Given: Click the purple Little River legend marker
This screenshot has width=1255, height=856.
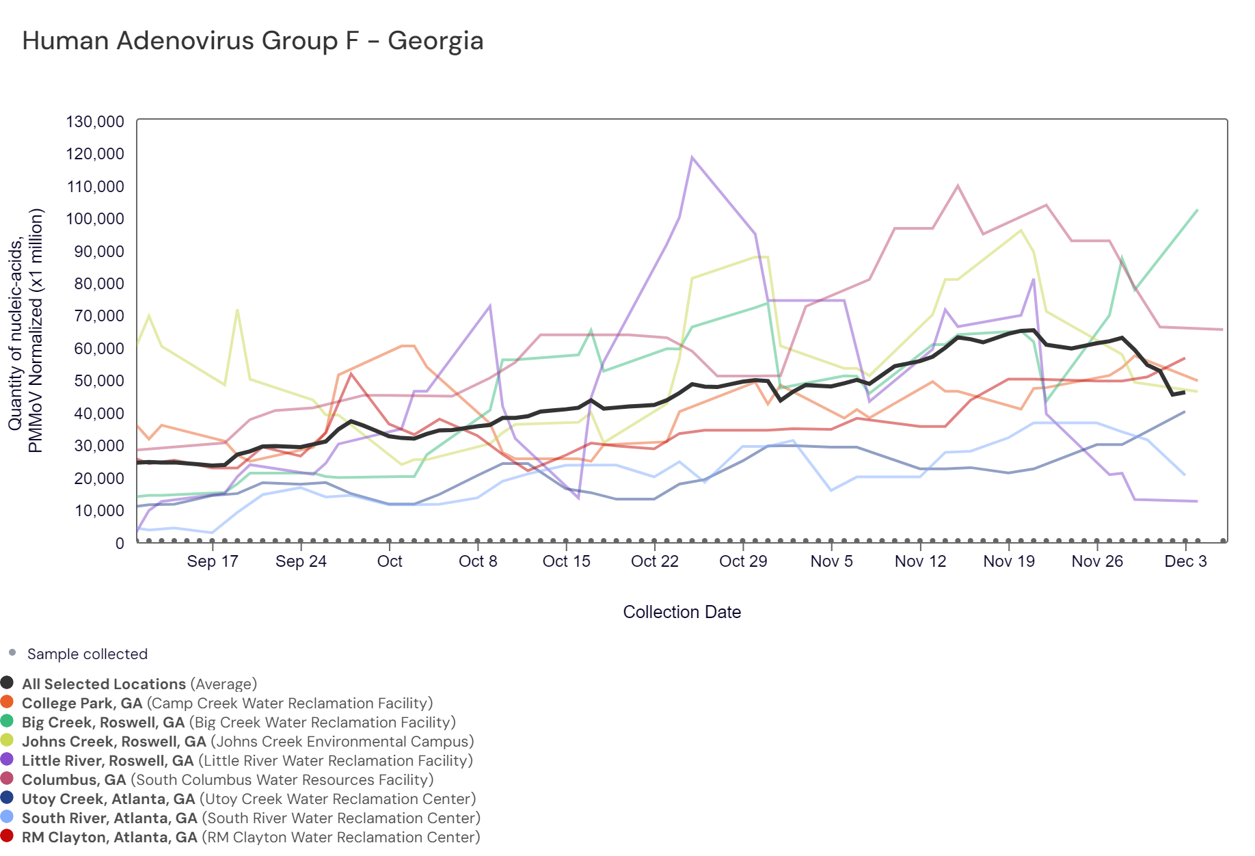Looking at the screenshot, I should (8, 759).
